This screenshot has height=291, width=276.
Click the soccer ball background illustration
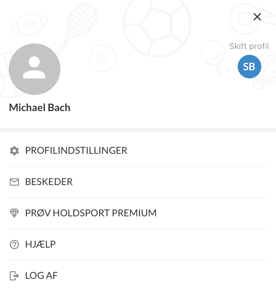click(157, 24)
